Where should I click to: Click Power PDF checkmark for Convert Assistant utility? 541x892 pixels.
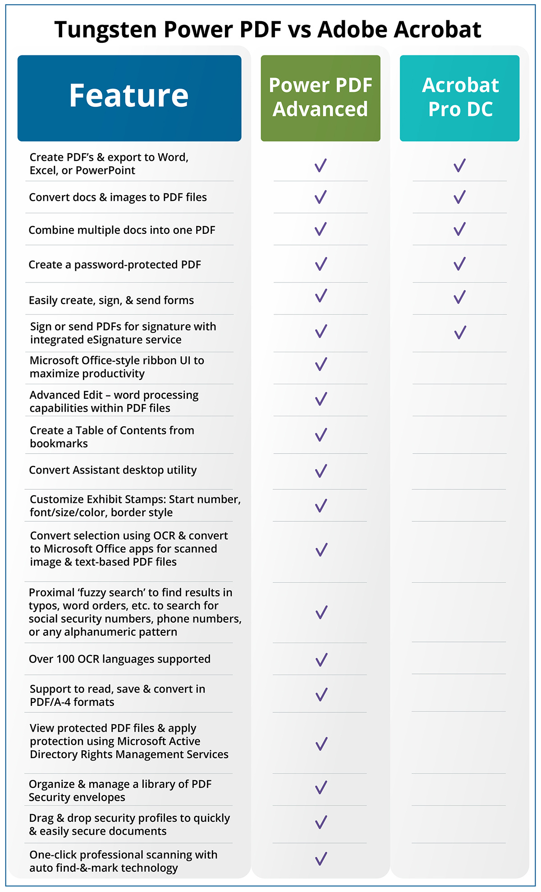point(321,471)
